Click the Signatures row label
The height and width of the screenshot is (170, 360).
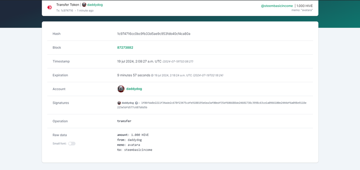(60, 103)
